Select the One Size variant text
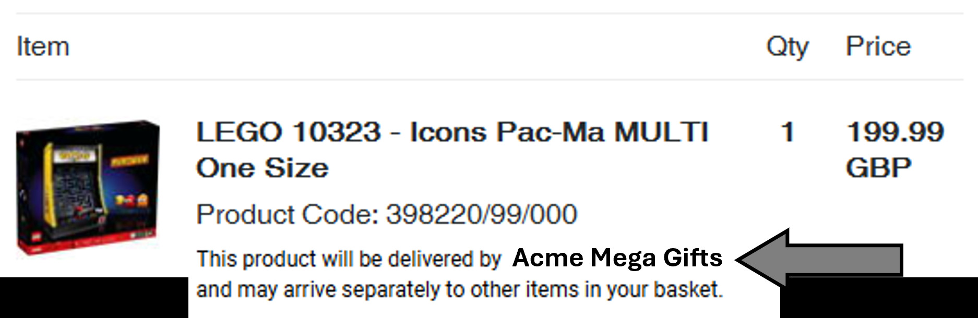Screen dimensions: 978x318 [263, 168]
